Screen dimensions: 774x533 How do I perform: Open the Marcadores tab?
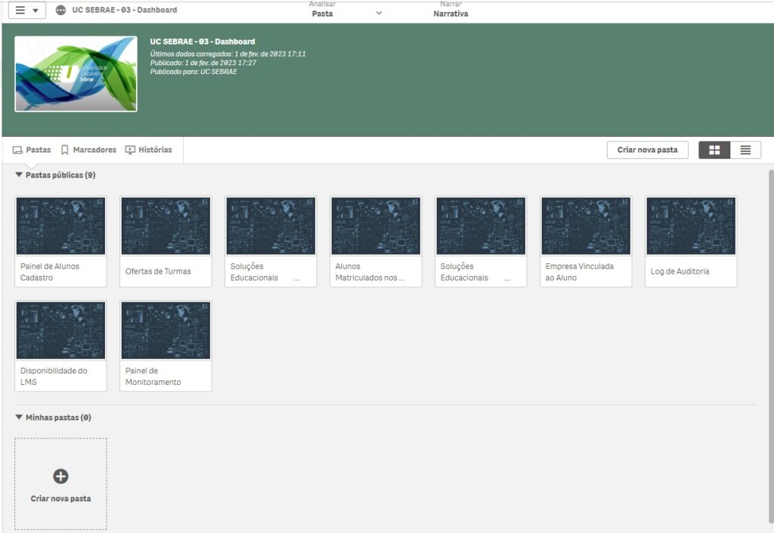coord(88,150)
